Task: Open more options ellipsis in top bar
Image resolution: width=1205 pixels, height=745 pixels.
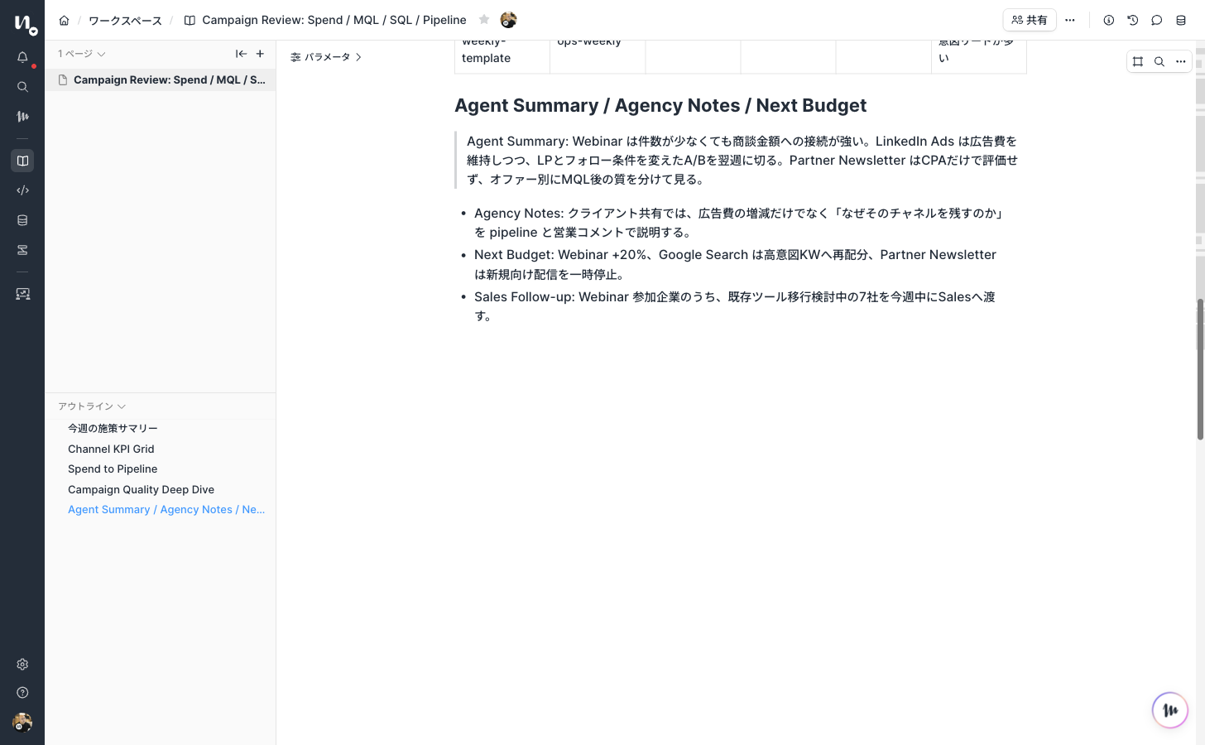Action: (x=1070, y=20)
